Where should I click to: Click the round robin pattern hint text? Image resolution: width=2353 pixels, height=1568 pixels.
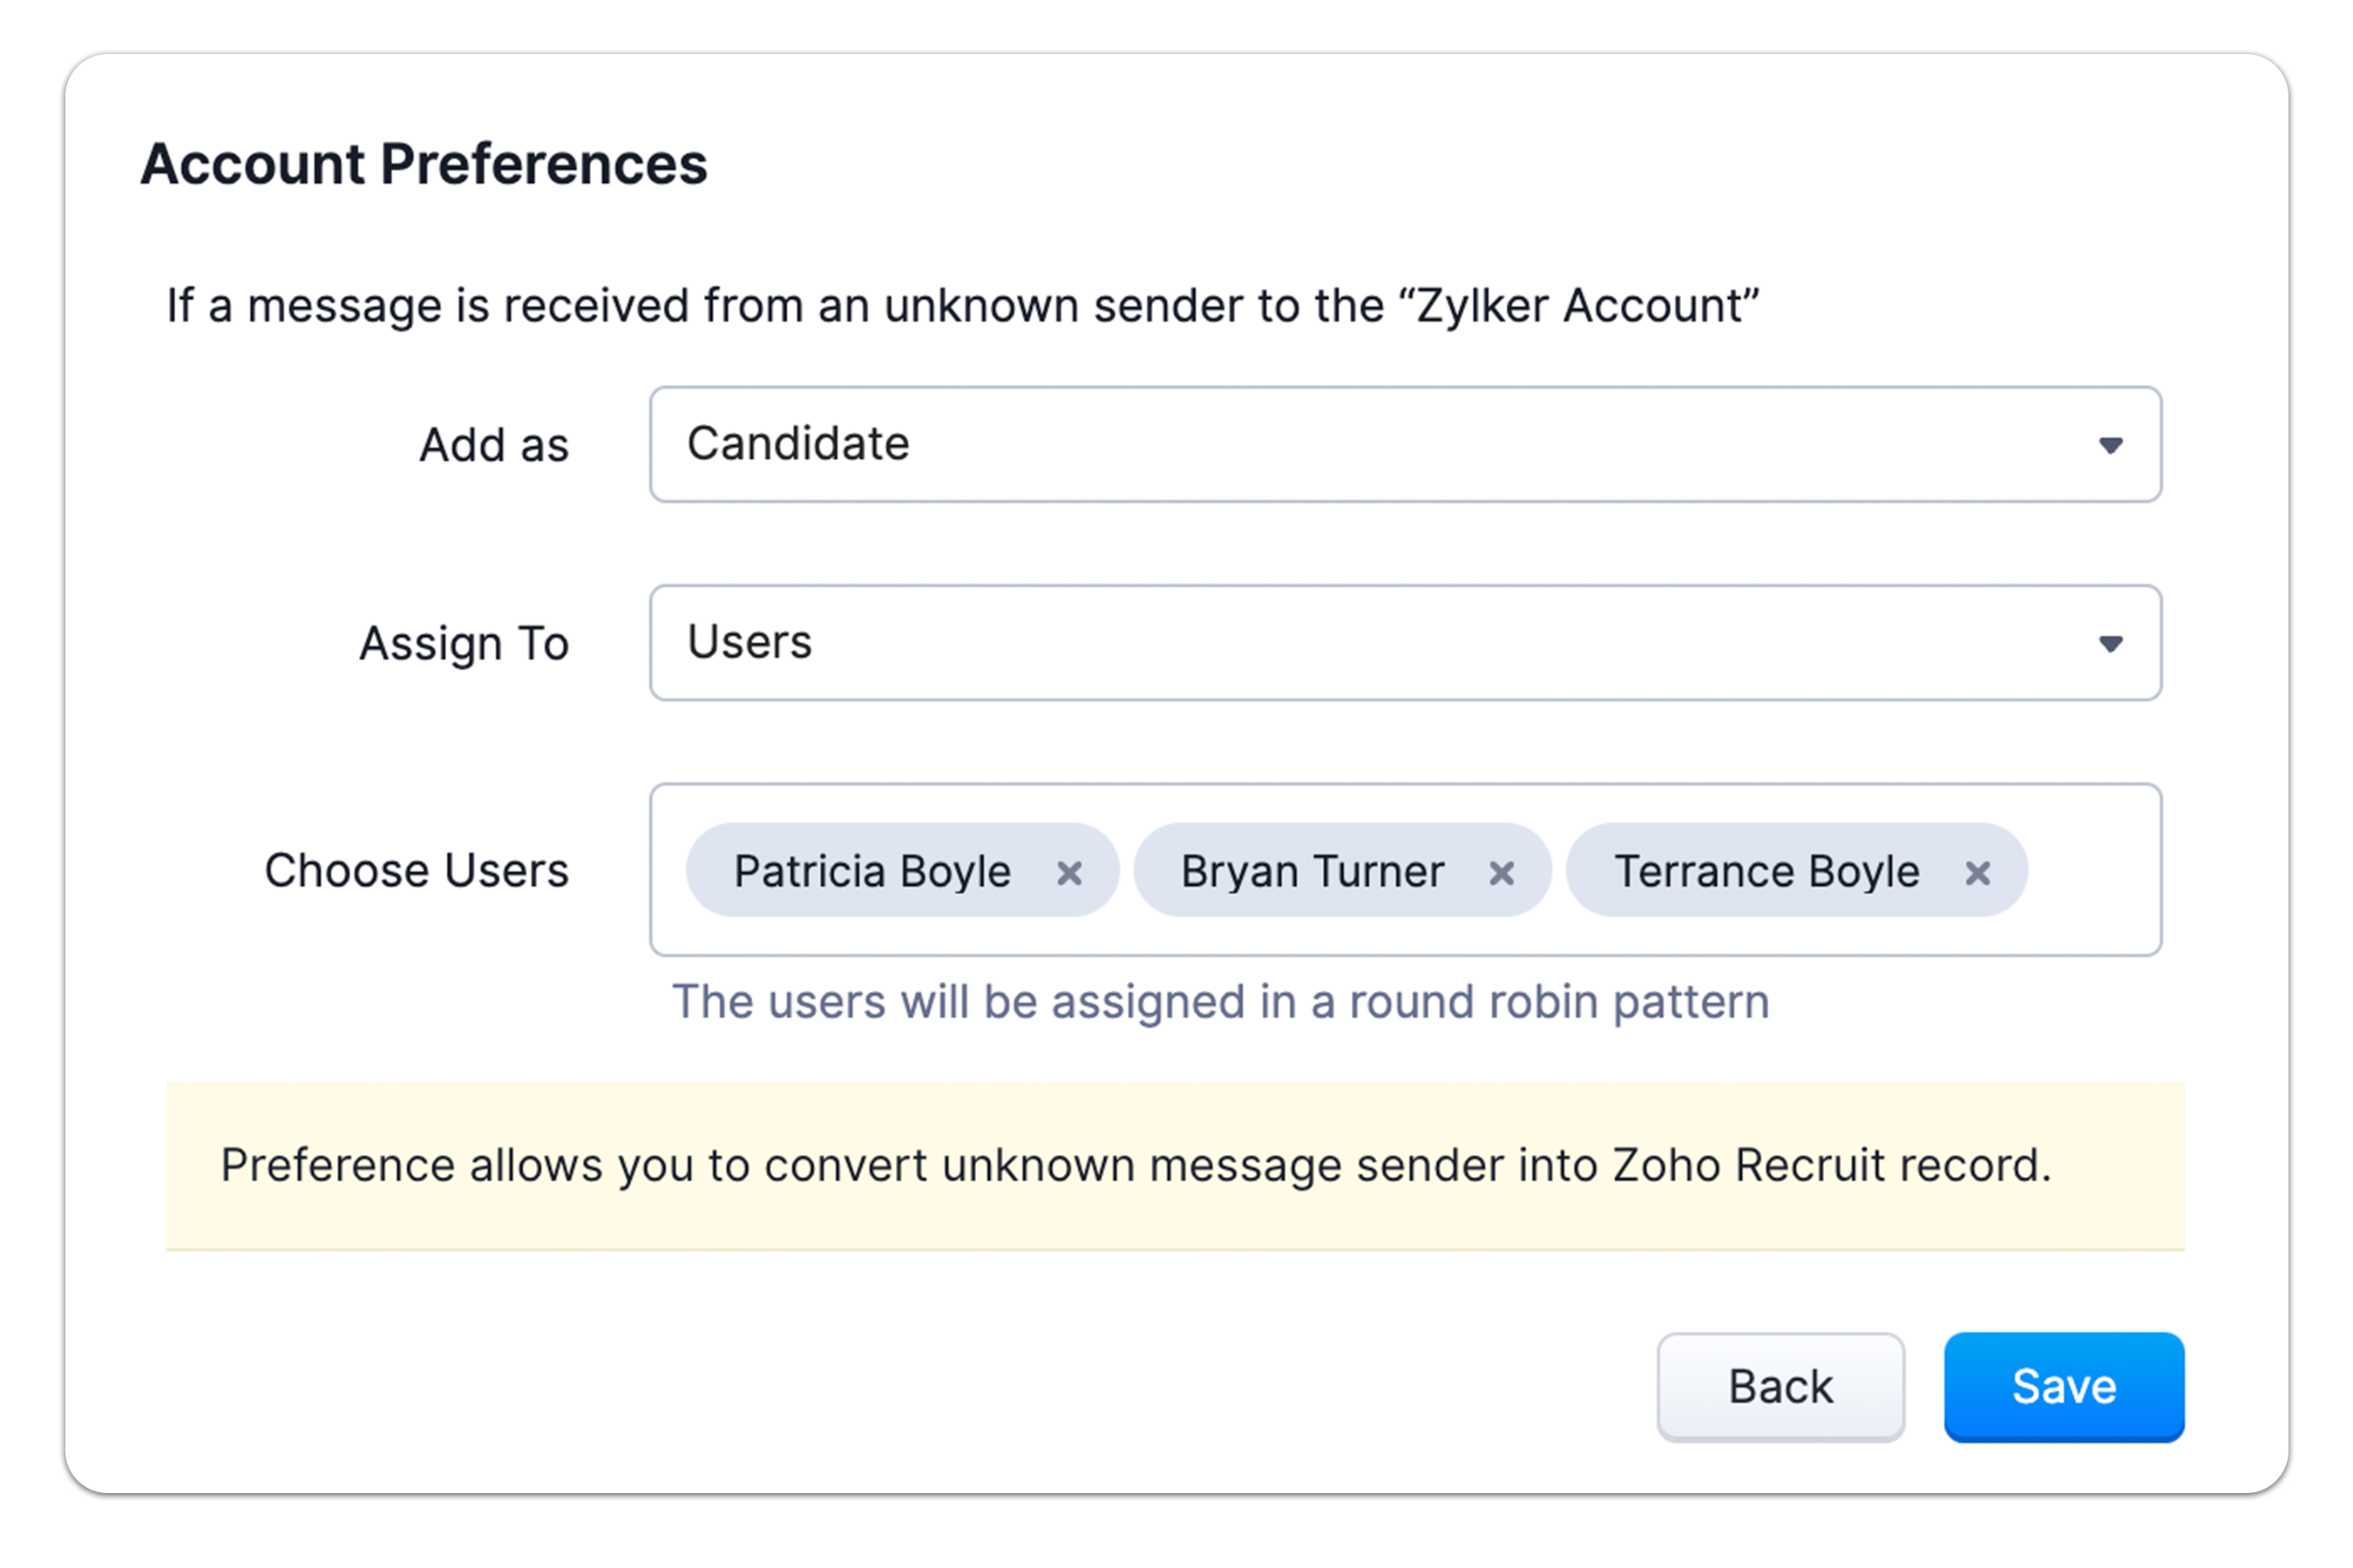pyautogui.click(x=1219, y=1002)
